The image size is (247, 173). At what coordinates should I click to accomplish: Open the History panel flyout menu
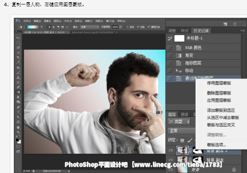(x=243, y=31)
